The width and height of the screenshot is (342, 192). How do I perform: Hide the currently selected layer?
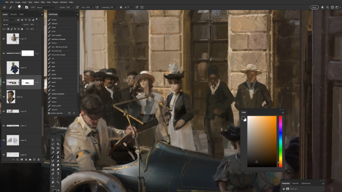[4, 82]
